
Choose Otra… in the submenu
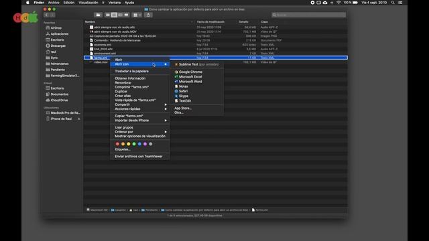tap(196, 112)
